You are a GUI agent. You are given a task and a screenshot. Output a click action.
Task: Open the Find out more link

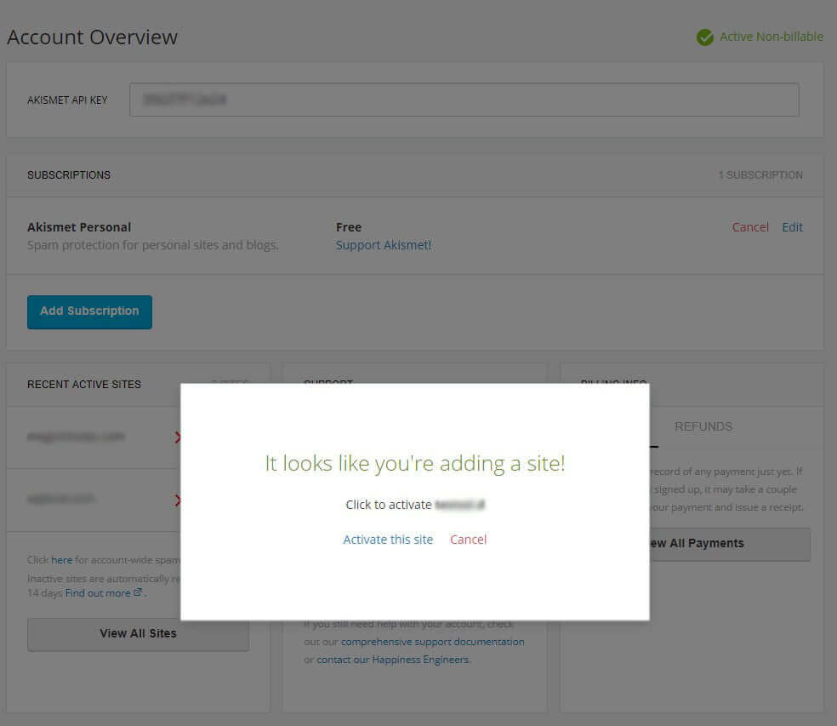pos(98,593)
